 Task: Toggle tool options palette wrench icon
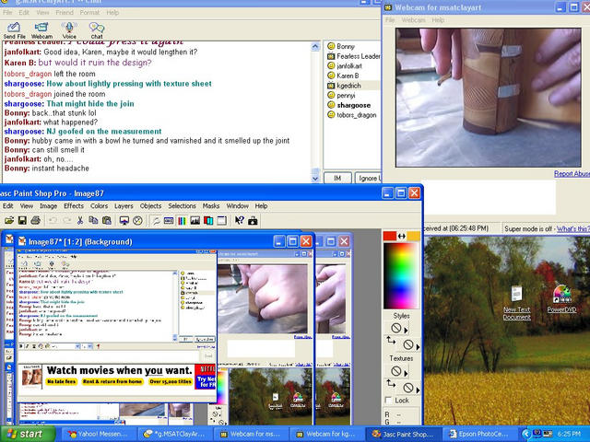coord(156,221)
